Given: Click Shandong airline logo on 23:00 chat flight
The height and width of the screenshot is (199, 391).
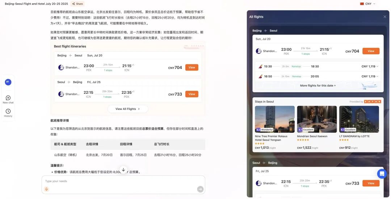Looking at the screenshot, I should tap(61, 68).
